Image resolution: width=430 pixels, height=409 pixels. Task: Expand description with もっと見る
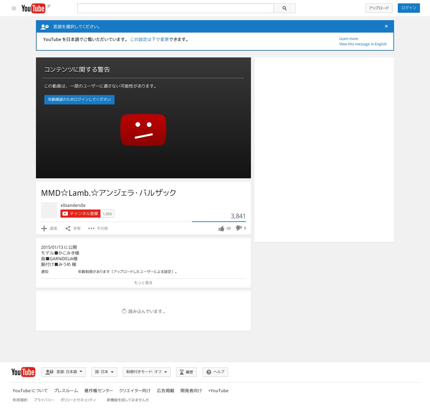pyautogui.click(x=143, y=283)
